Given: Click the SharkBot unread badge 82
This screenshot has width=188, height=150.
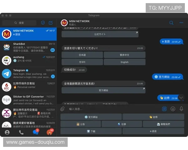Looking at the screenshot, I should click(53, 50).
